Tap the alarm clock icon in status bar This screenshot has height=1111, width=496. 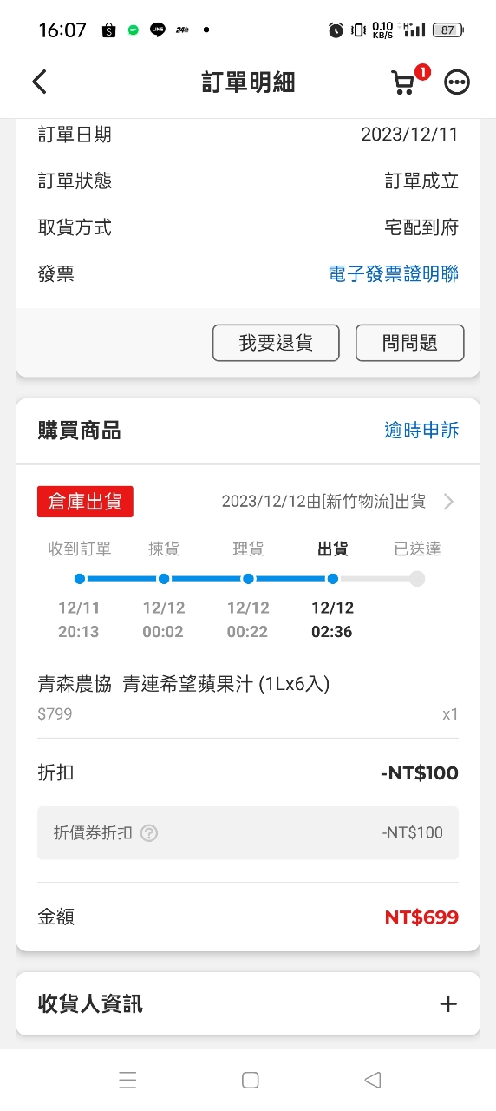336,30
